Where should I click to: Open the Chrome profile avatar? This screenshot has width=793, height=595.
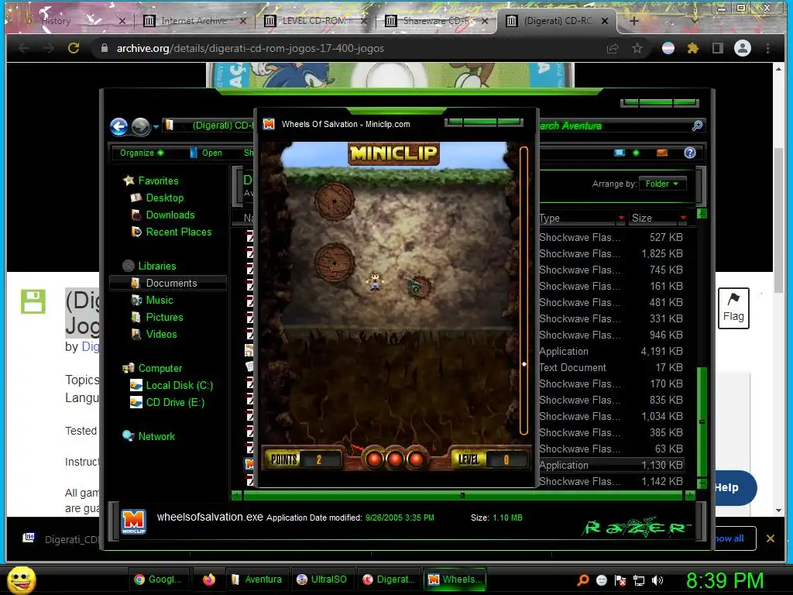tap(743, 48)
